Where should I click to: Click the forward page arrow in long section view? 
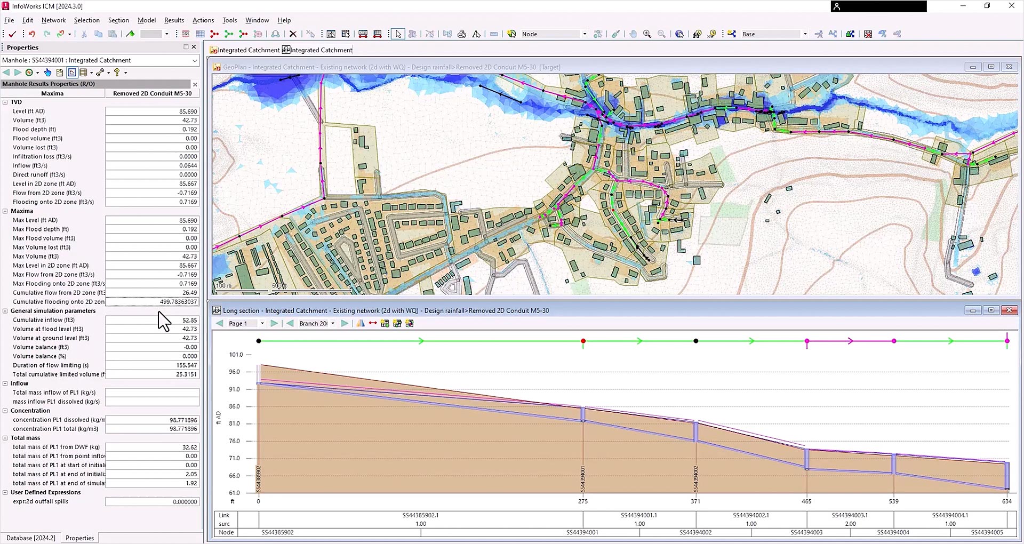pyautogui.click(x=274, y=323)
